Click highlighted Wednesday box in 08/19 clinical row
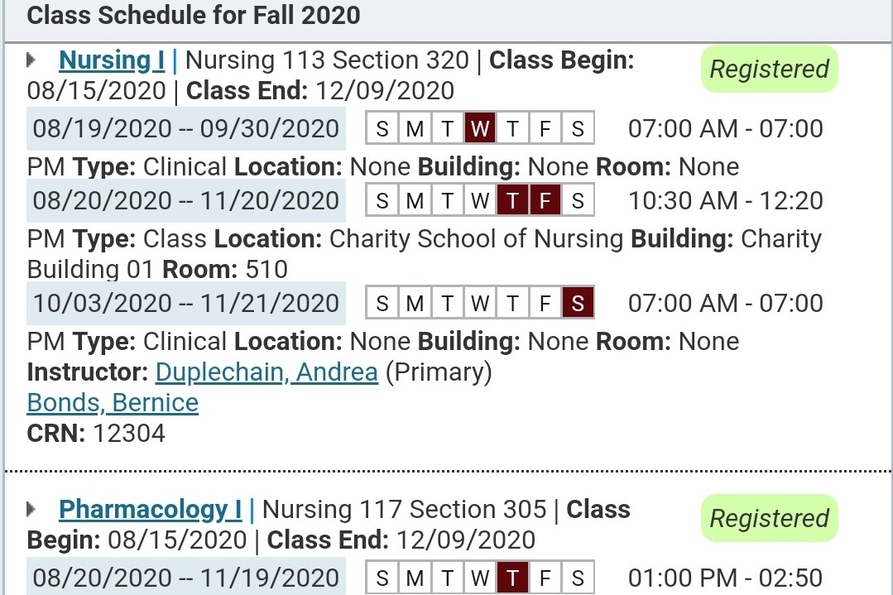 [x=480, y=129]
